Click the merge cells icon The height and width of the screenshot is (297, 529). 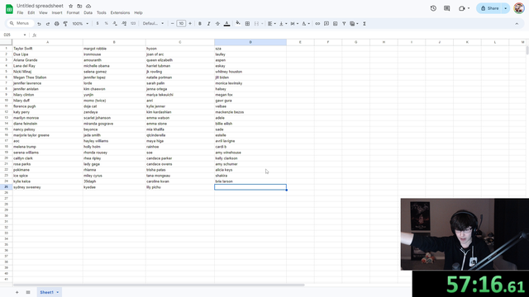click(x=256, y=24)
